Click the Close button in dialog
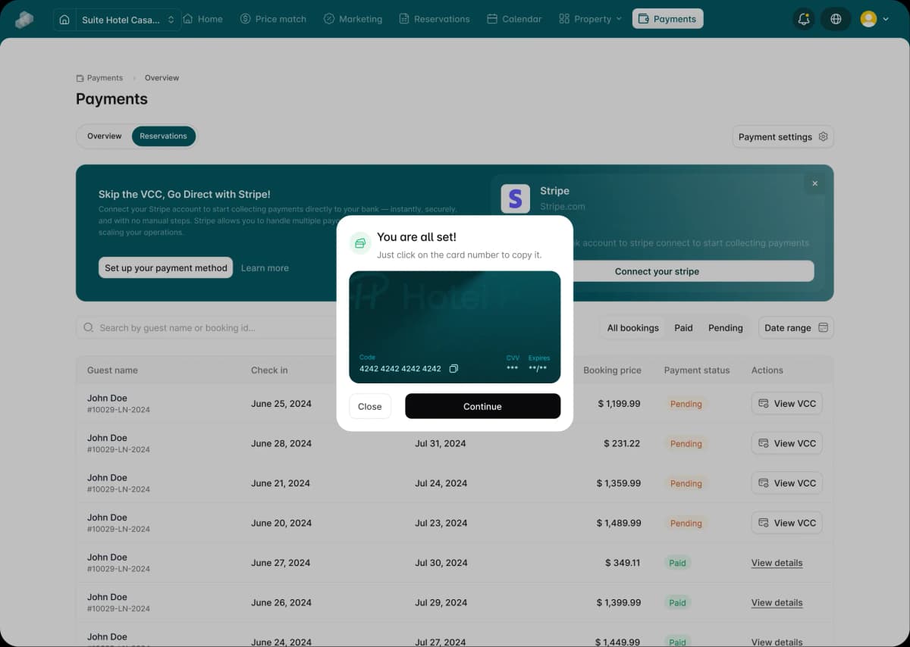910x647 pixels. point(370,407)
